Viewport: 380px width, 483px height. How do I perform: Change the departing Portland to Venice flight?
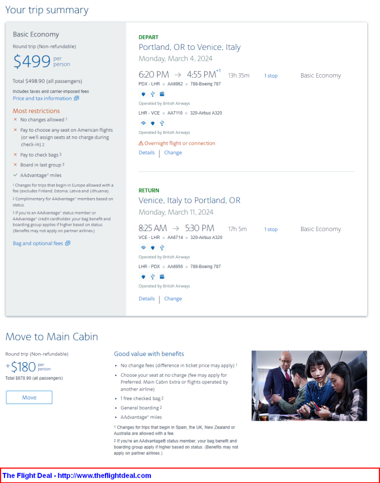(173, 153)
